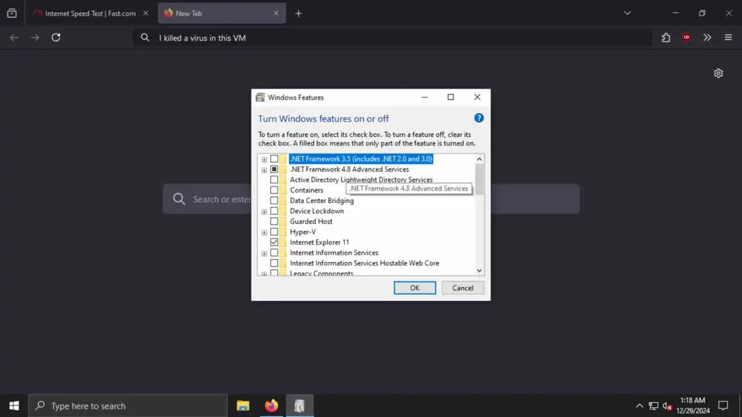Click the Firefox view tabs icon
Screen dimensions: 742x417
[12, 13]
